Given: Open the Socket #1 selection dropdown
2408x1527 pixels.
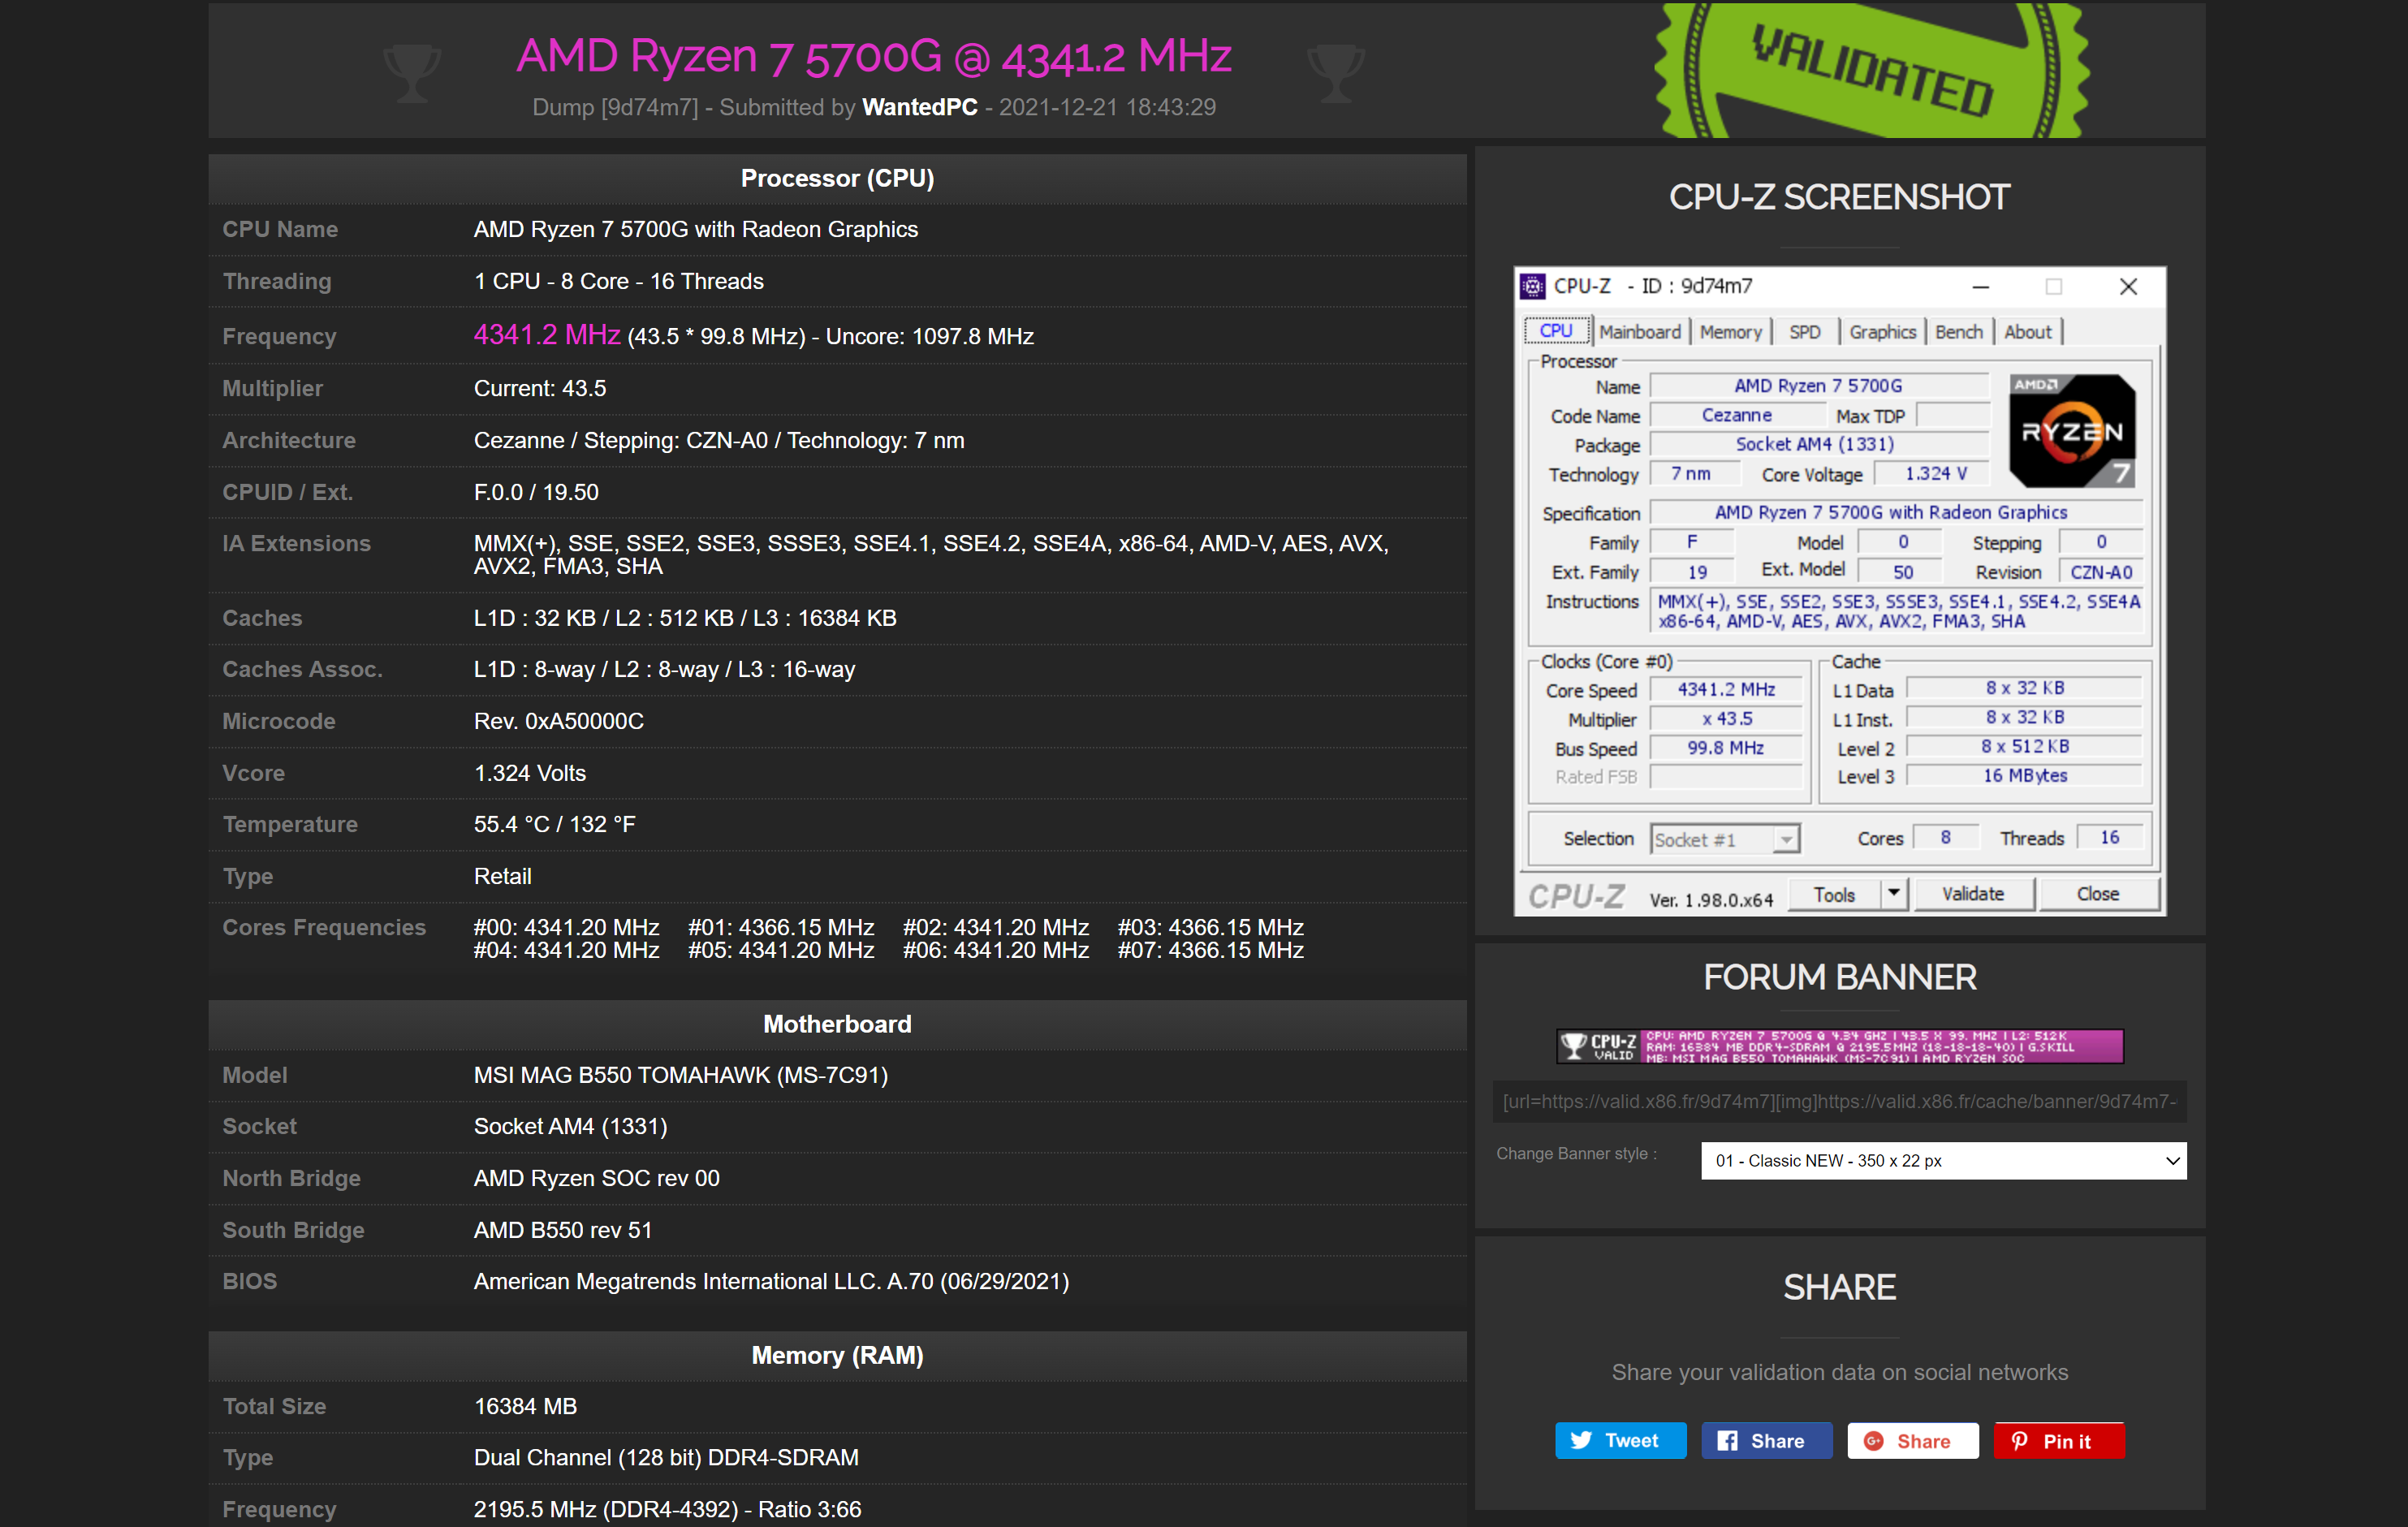Looking at the screenshot, I should coord(1724,839).
